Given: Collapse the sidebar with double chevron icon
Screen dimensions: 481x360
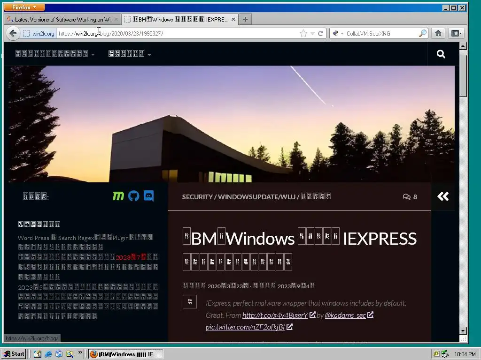Looking at the screenshot, I should click(443, 196).
